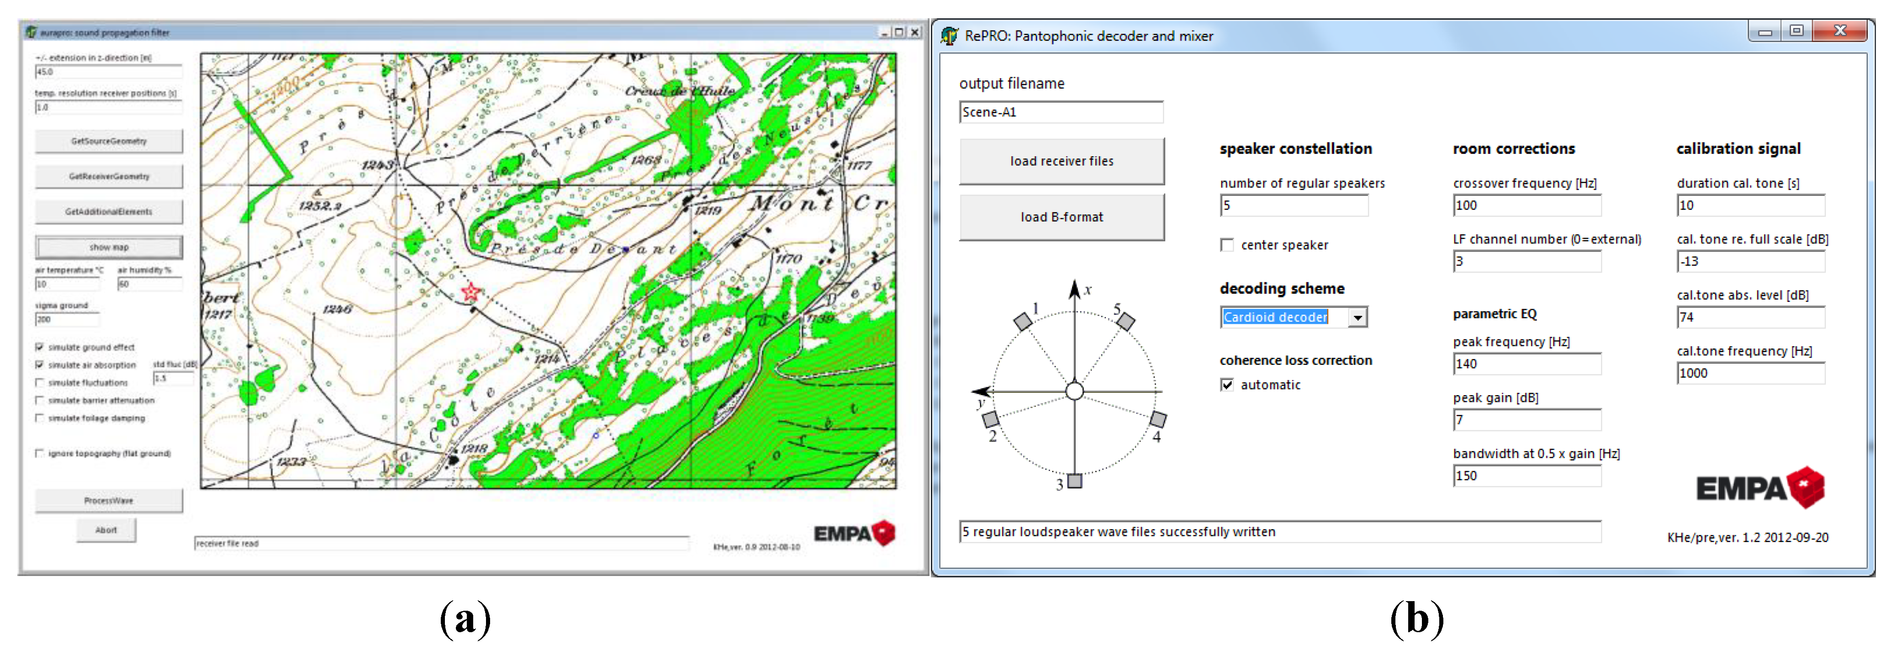Screen dimensions: 1891x666
Task: Click speaker 2 square in the constellation diagram
Action: coord(990,419)
